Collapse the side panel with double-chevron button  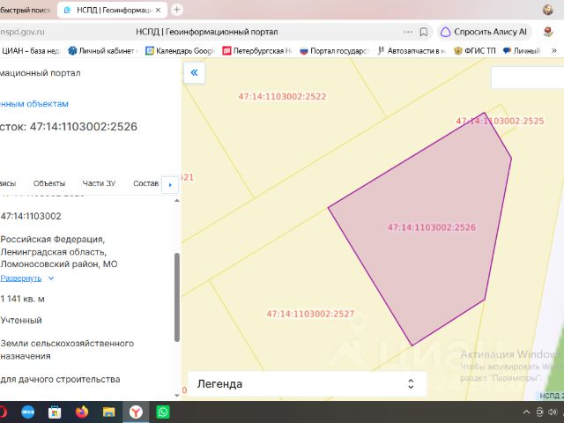tap(194, 73)
